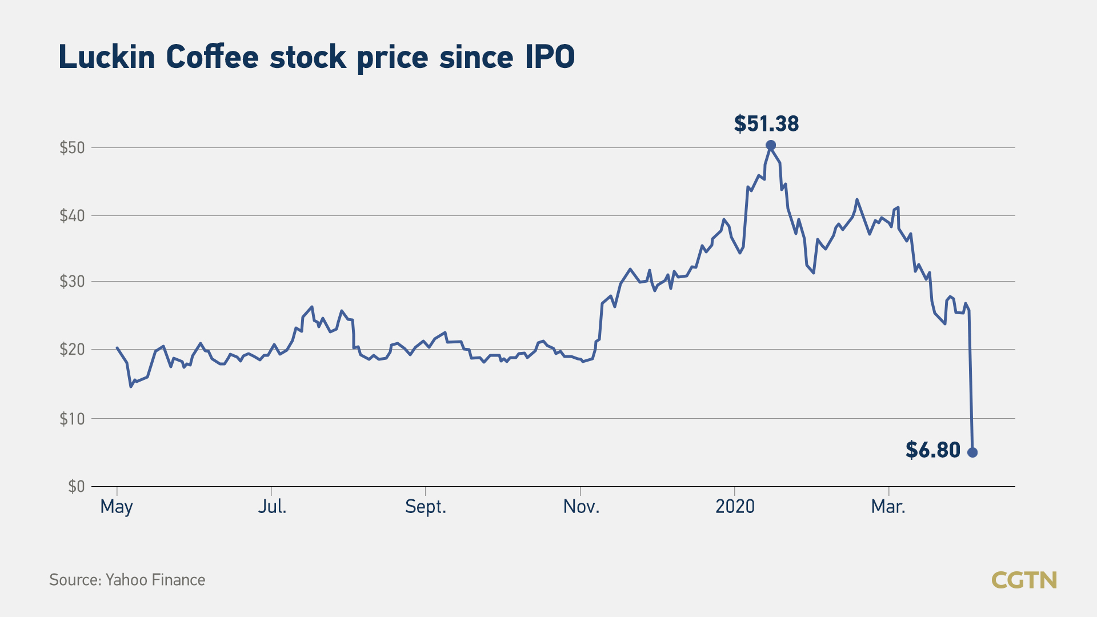Click the chart title Luckin Coffee stock price
The height and width of the screenshot is (617, 1097).
pyautogui.click(x=317, y=57)
